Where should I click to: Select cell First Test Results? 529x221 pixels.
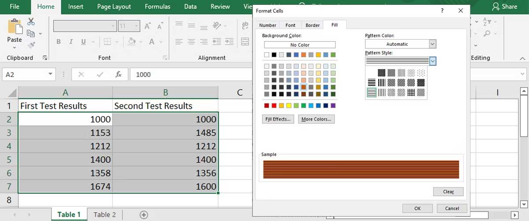pos(65,106)
